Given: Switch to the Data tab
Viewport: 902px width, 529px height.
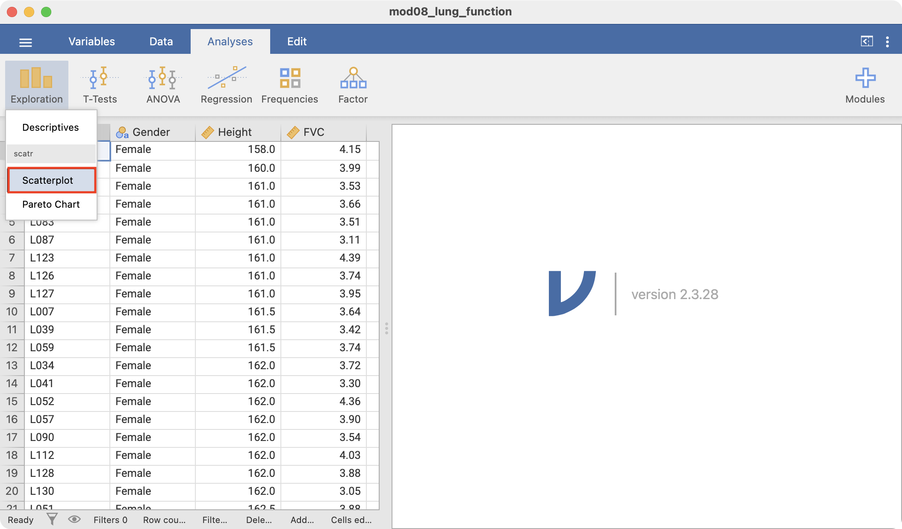Looking at the screenshot, I should (161, 41).
